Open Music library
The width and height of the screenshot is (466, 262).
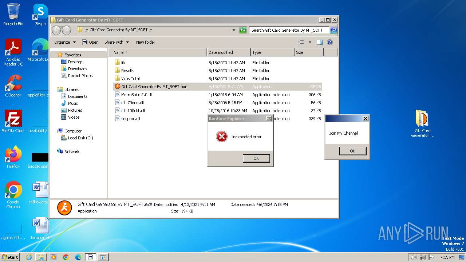pyautogui.click(x=73, y=103)
